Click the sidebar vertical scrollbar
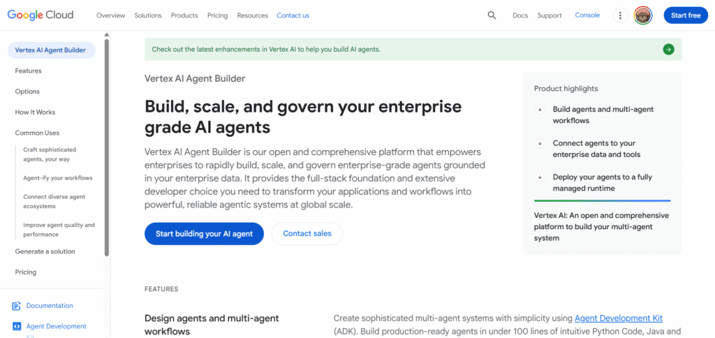Screen dimensions: 715x338 pyautogui.click(x=107, y=147)
